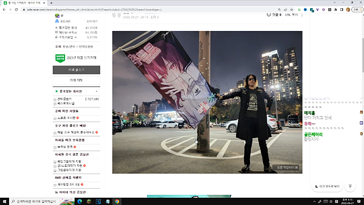This screenshot has height=205, width=364.
Task: Click the scroll-to-top arrow button
Action: click(350, 186)
